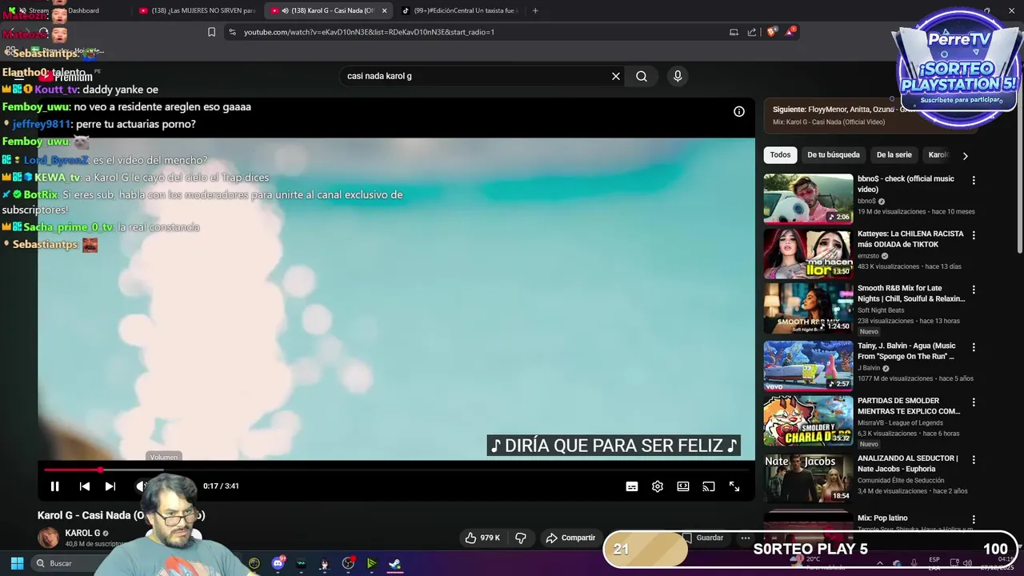Cast the video to a TV

click(709, 486)
